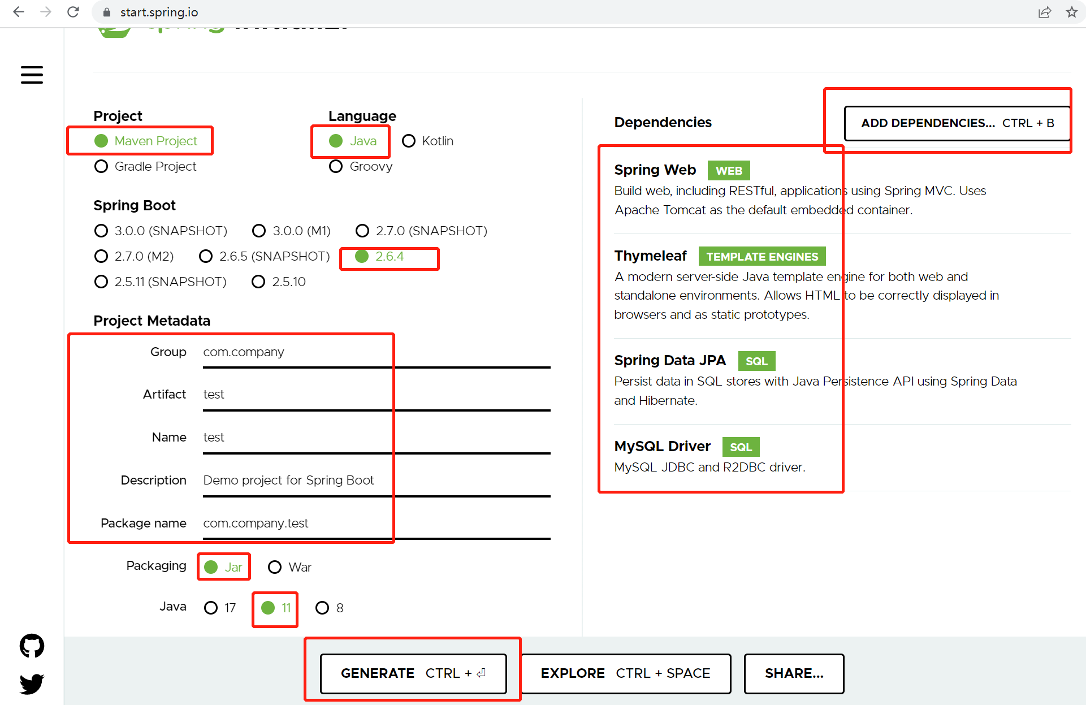The width and height of the screenshot is (1086, 705).
Task: Select Gradle Project radio button
Action: point(101,166)
